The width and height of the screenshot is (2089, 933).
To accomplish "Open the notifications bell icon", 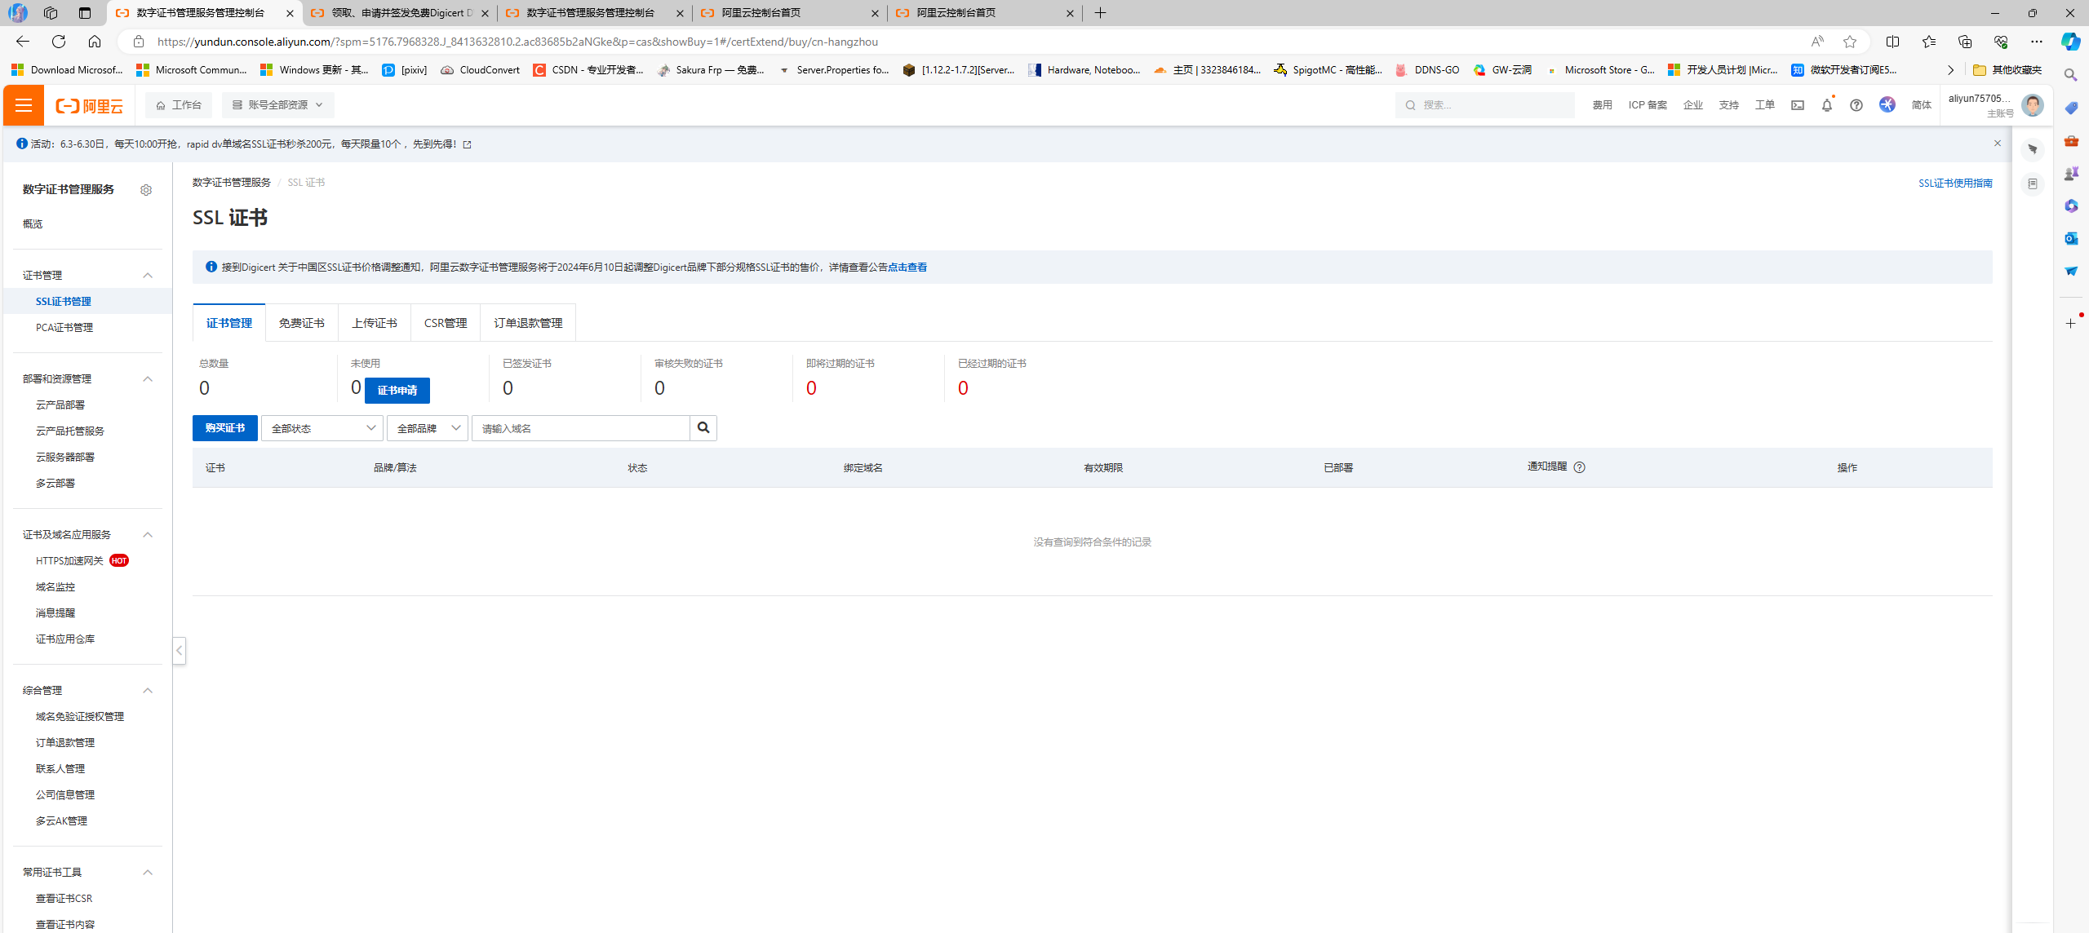I will tap(1827, 105).
